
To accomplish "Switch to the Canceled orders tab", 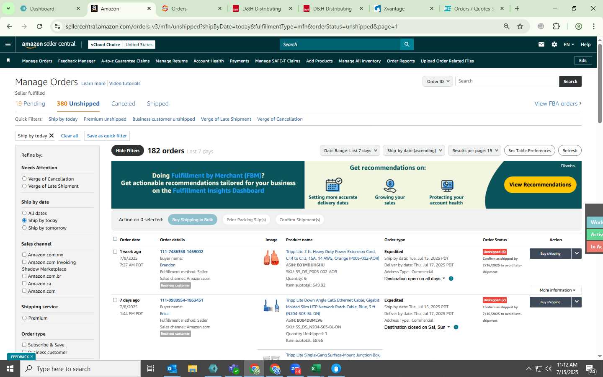I will pyautogui.click(x=123, y=103).
